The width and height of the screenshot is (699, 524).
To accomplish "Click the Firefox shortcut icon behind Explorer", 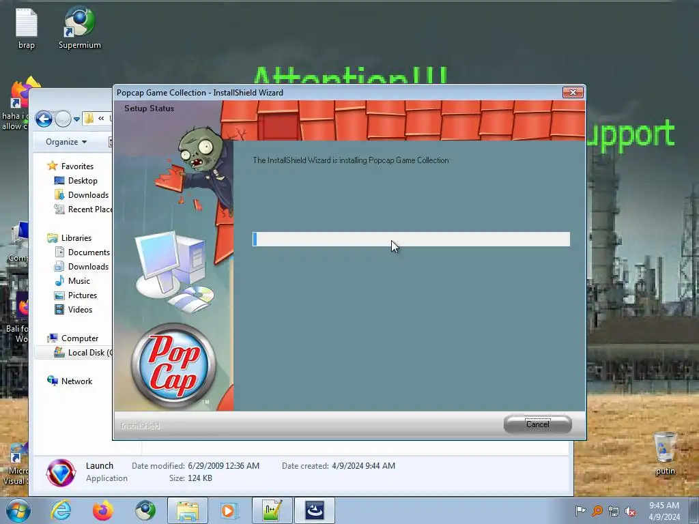I will coord(21,92).
